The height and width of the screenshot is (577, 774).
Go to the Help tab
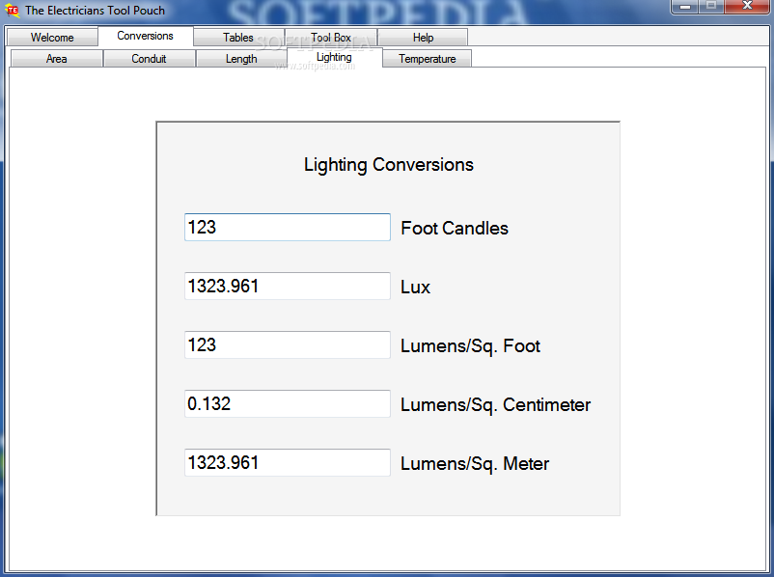click(x=423, y=38)
